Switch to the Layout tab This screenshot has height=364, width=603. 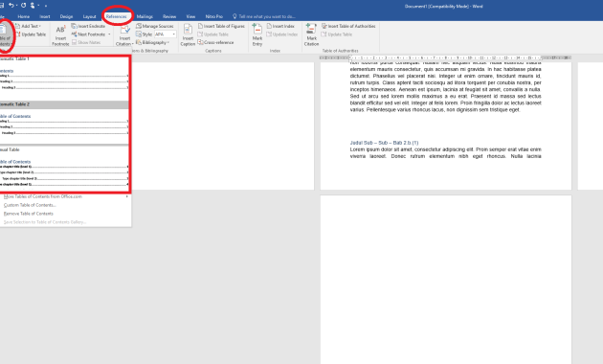click(89, 16)
